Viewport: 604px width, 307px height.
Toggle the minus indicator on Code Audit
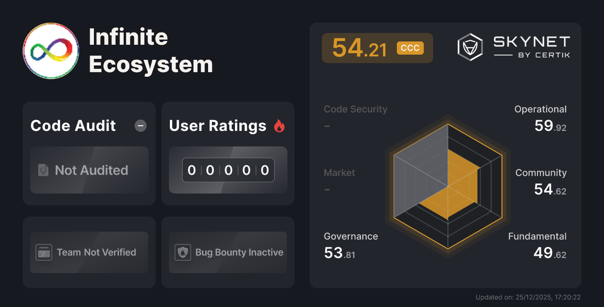point(140,126)
